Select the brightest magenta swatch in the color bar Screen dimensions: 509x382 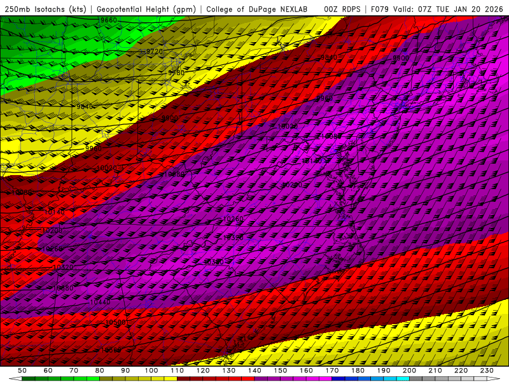pos(326,378)
